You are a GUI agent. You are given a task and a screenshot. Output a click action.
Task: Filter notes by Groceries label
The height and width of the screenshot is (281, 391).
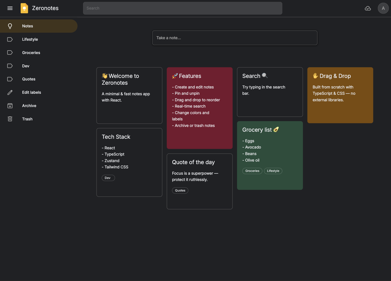[x=39, y=53]
